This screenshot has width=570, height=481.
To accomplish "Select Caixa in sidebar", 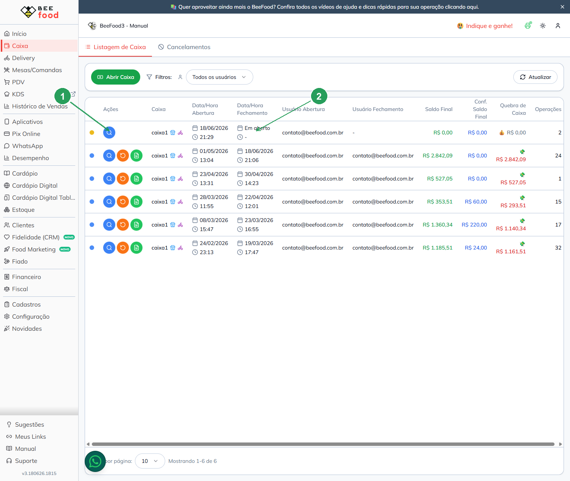I will pos(39,46).
